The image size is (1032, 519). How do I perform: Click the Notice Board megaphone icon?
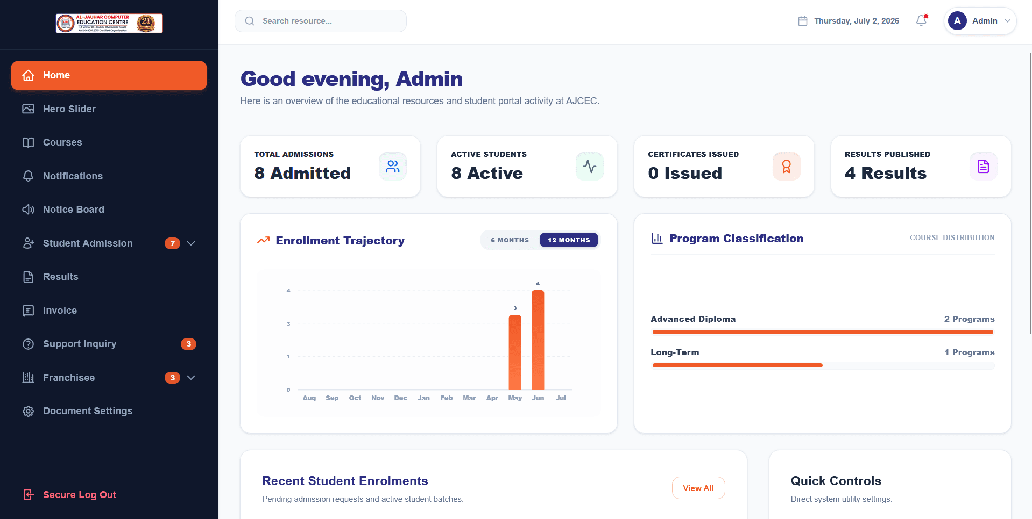(x=29, y=210)
